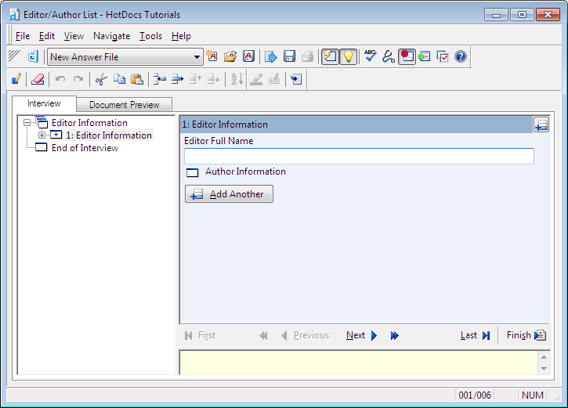Click the Delete Repetition icon

177,79
